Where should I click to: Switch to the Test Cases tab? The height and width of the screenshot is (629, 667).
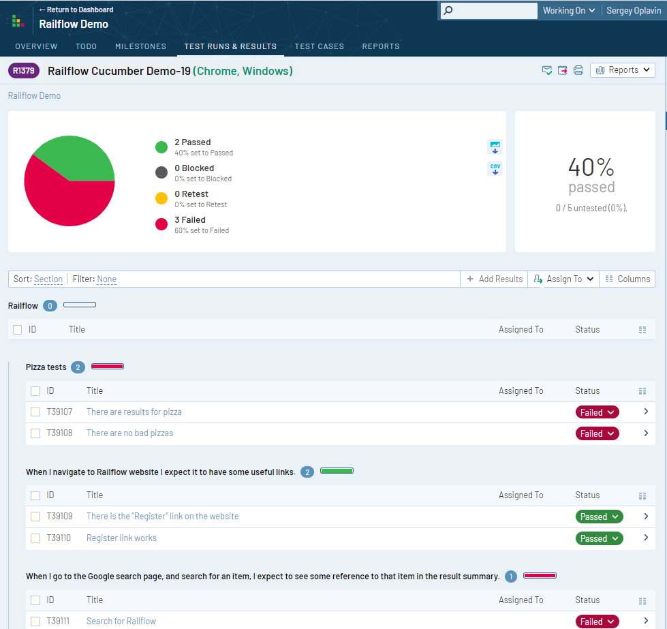319,46
